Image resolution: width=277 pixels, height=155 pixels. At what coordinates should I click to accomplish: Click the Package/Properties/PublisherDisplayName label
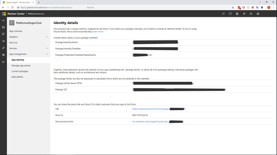tap(75, 55)
